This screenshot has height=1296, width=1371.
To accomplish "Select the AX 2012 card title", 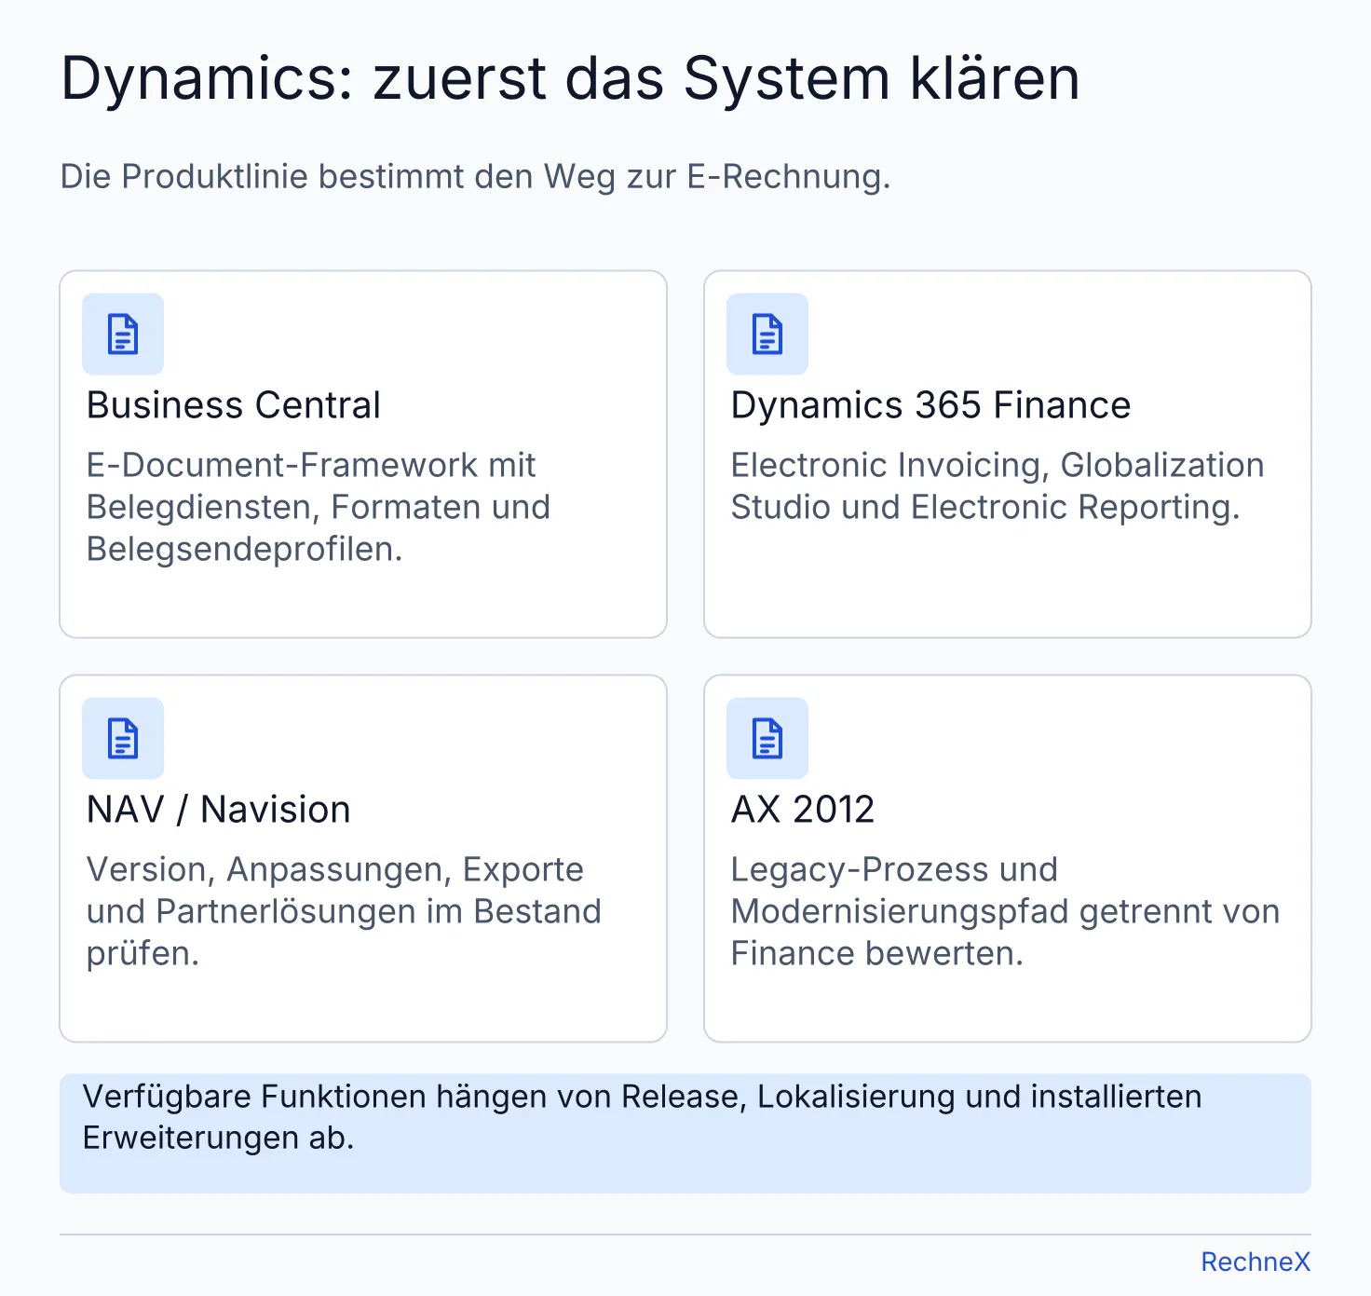I will [803, 810].
